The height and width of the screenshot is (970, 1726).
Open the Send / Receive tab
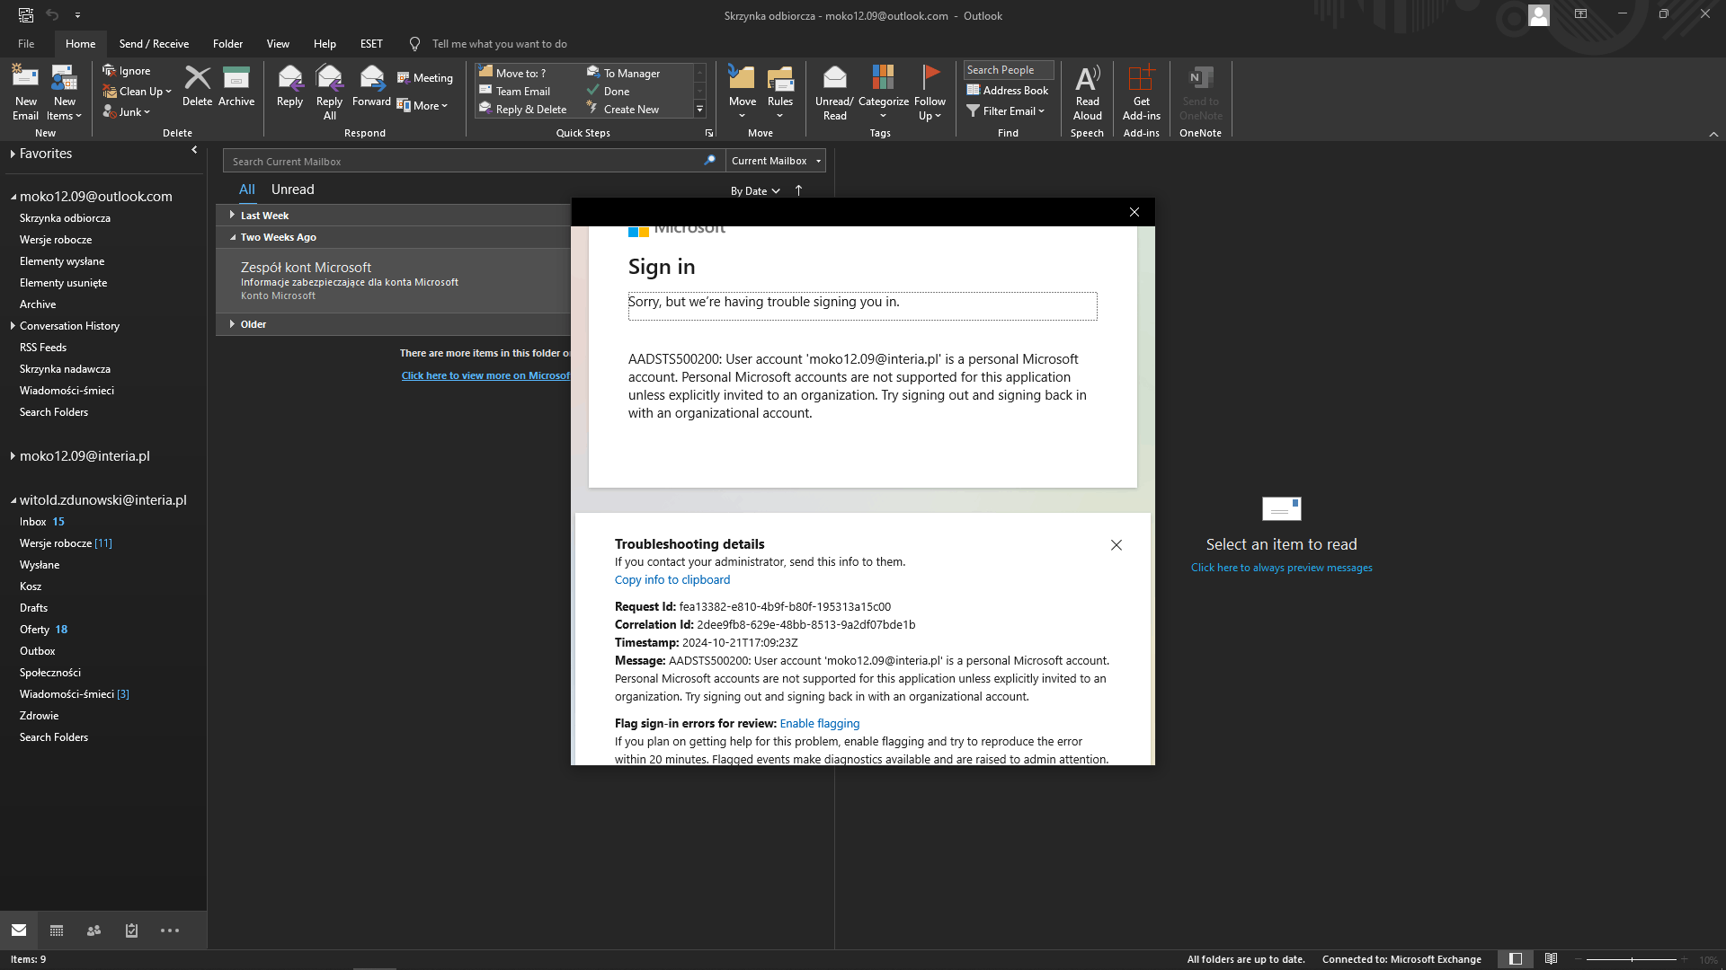[154, 43]
